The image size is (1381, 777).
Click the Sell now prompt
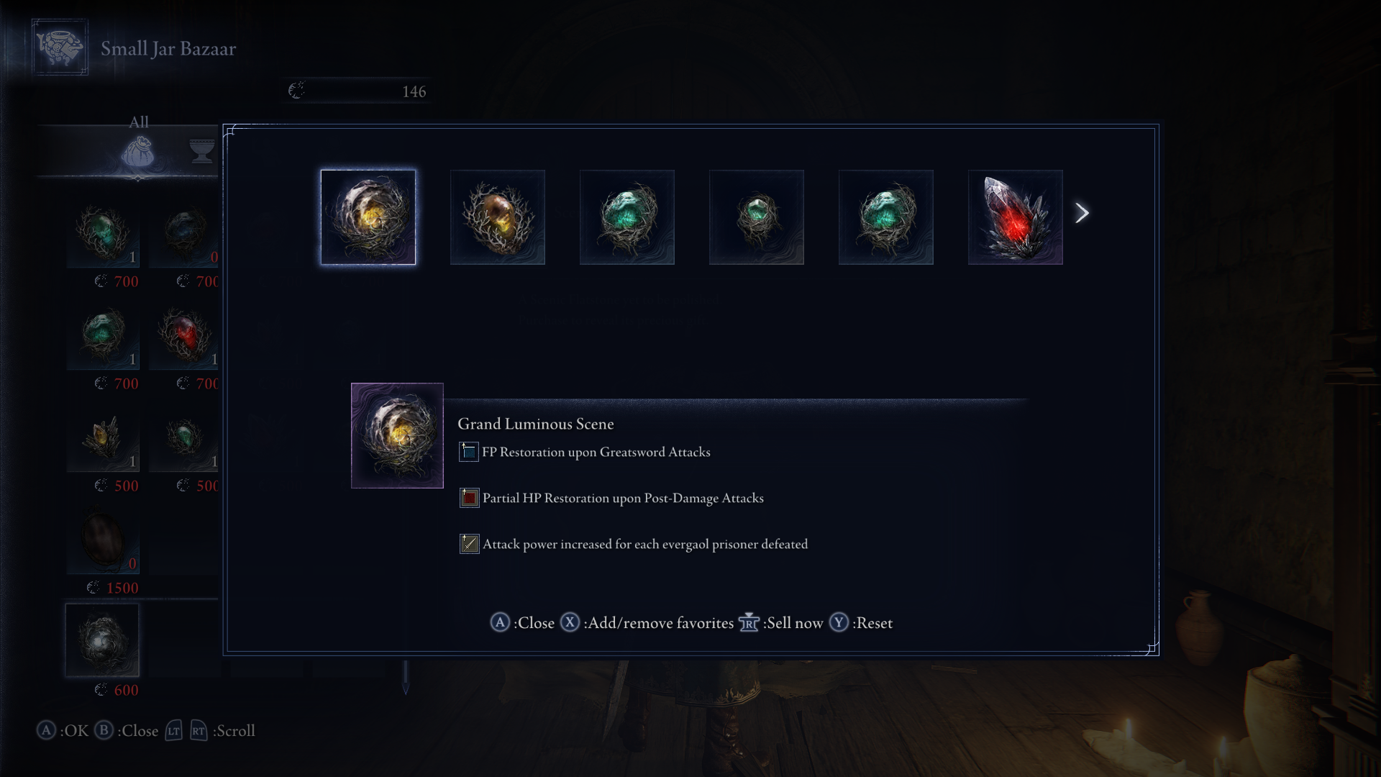tap(781, 623)
